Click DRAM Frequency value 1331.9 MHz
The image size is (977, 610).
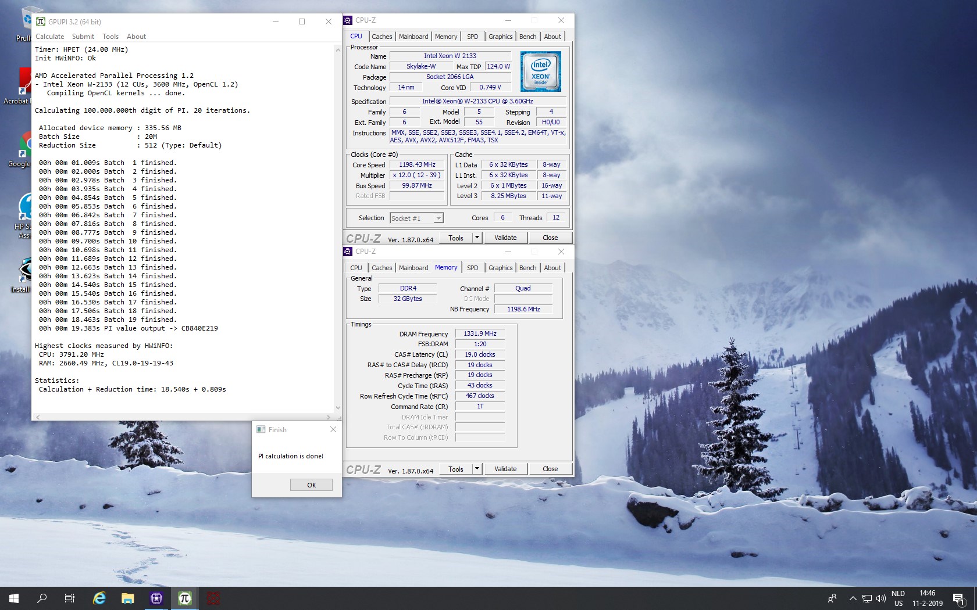pyautogui.click(x=480, y=333)
